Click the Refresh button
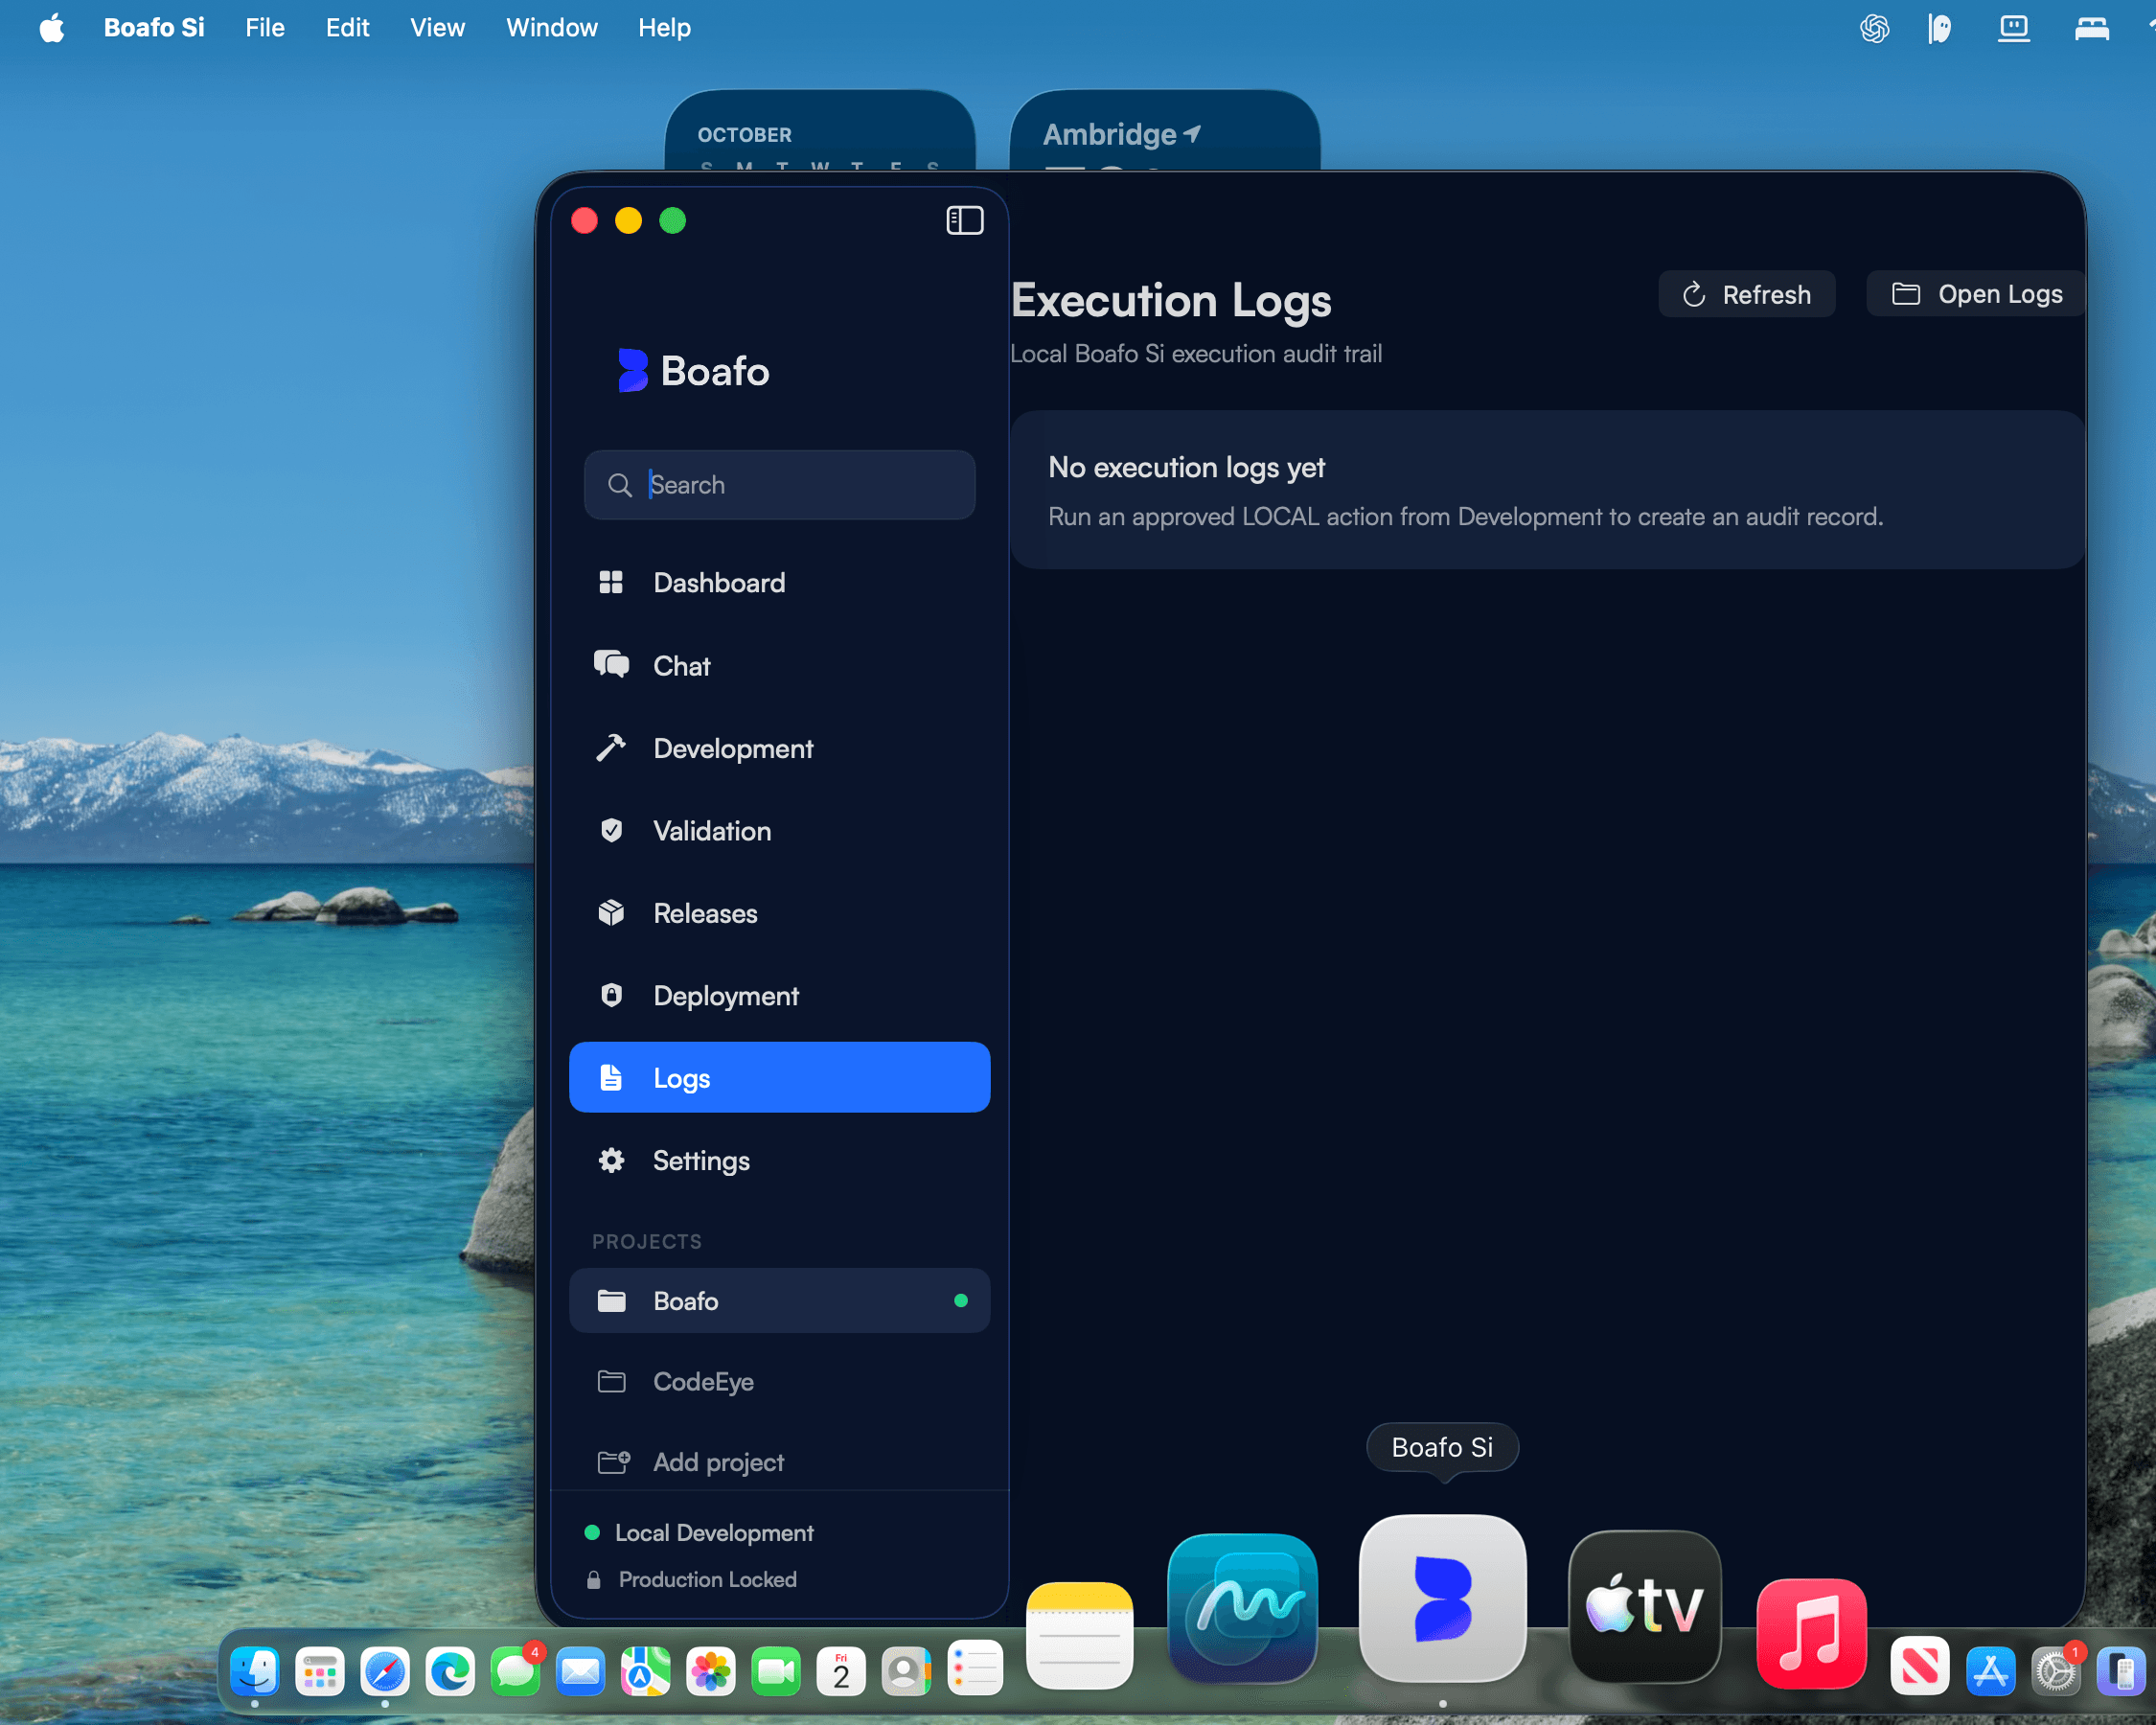Screen dimensions: 2156x1725 [x=1746, y=294]
